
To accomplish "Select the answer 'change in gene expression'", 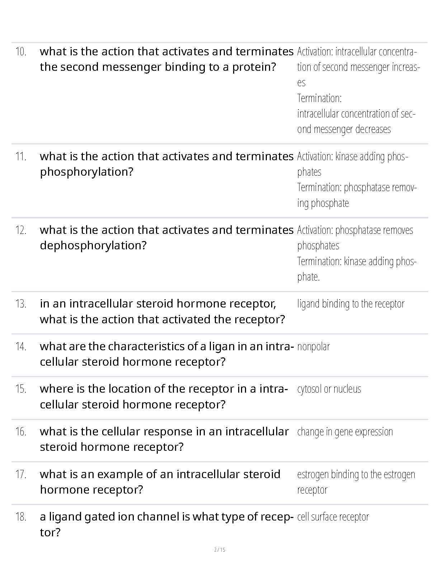I will tap(345, 432).
